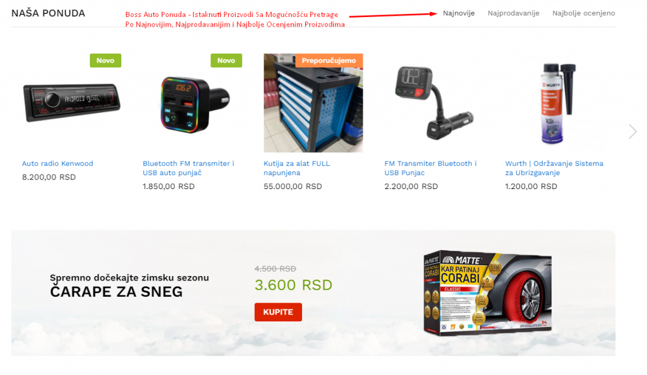Follow the Bluetooth FM transmiter i USB link
The height and width of the screenshot is (375, 647).
tap(188, 168)
